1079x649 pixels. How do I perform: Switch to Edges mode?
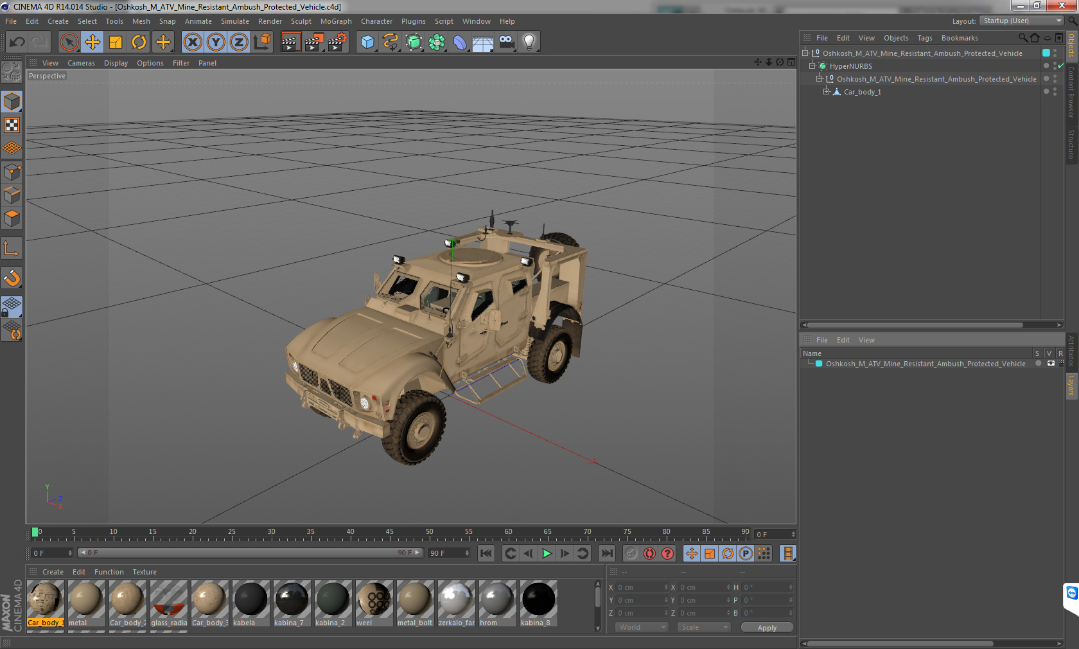(12, 195)
